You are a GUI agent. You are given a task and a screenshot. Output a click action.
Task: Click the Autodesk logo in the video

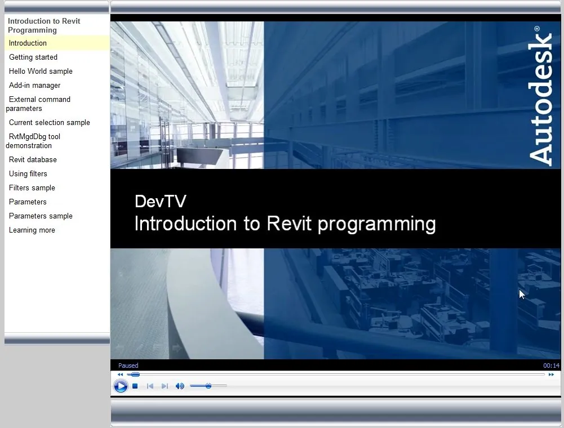pyautogui.click(x=540, y=96)
